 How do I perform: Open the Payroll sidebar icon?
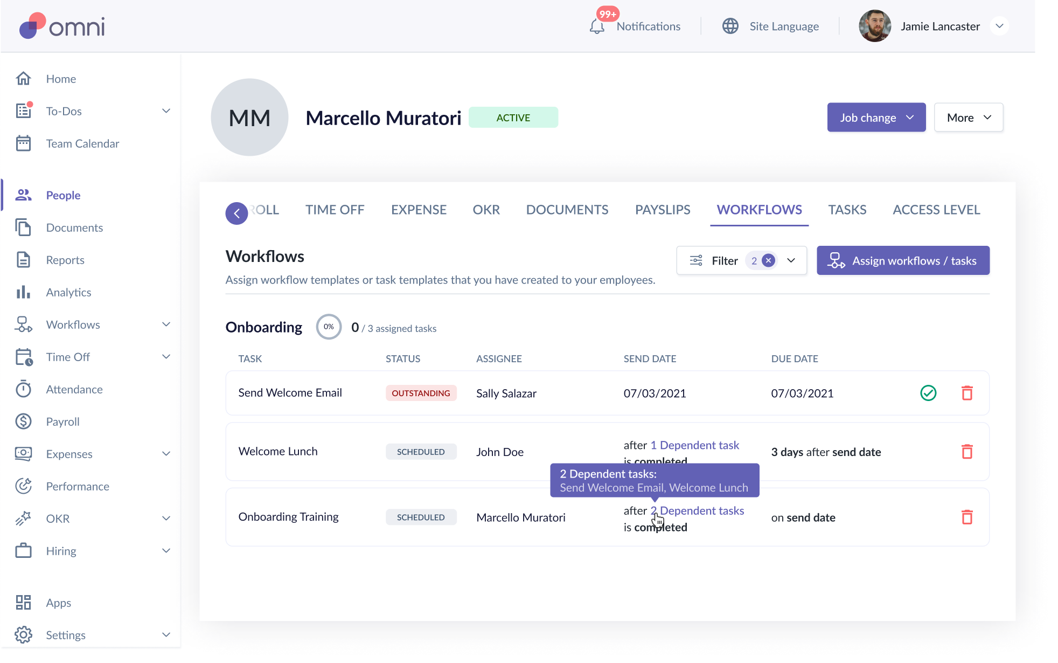[23, 422]
